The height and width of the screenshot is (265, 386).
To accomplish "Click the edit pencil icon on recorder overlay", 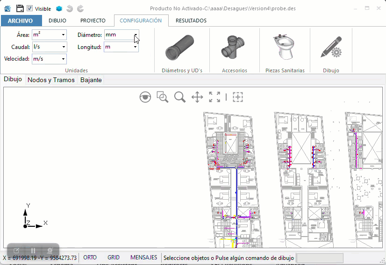I will pos(16,251).
